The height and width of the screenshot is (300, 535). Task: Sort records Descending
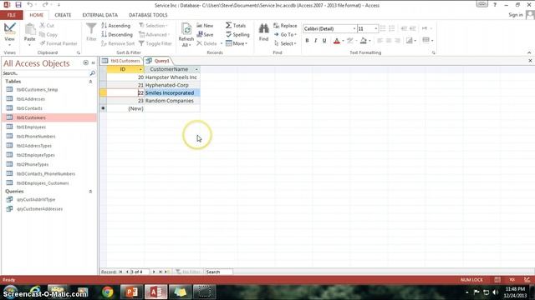(117, 34)
